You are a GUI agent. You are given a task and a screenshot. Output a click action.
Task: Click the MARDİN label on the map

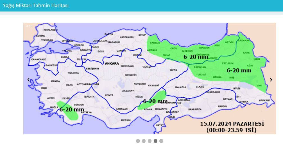[x=222, y=107]
